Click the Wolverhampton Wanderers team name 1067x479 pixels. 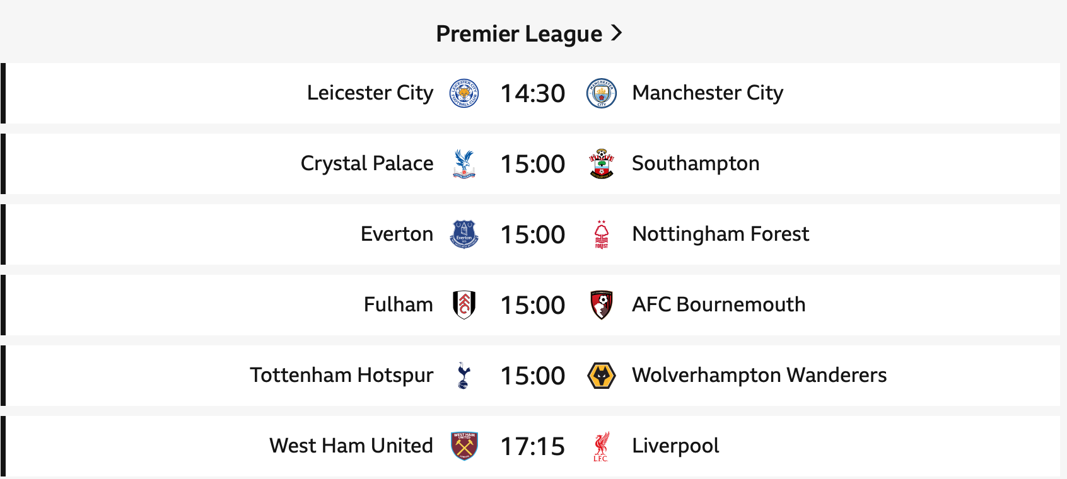click(x=759, y=376)
